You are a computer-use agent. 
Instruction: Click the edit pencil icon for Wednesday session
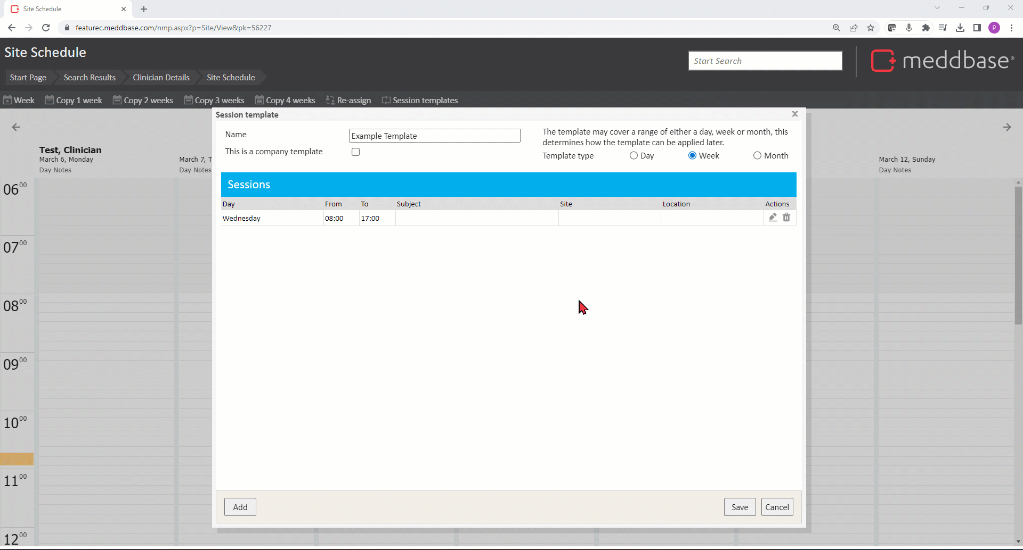pos(773,217)
